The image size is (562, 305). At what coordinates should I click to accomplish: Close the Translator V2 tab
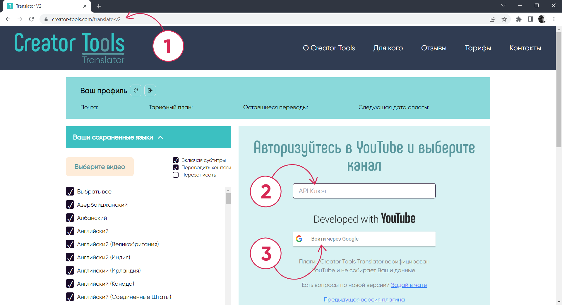[85, 6]
